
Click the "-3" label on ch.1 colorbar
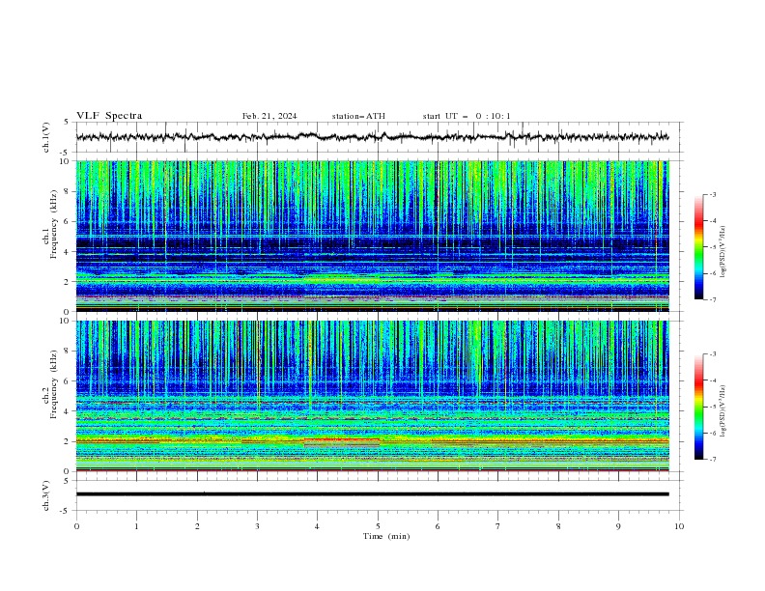[712, 194]
